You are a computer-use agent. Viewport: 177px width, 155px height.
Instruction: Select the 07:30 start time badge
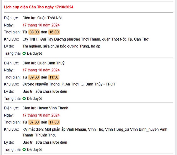point(34,122)
